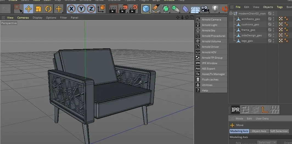Viewport: 292px width, 144px height.
Task: Choose Arnold AOV menu entry
Action: (211, 52)
